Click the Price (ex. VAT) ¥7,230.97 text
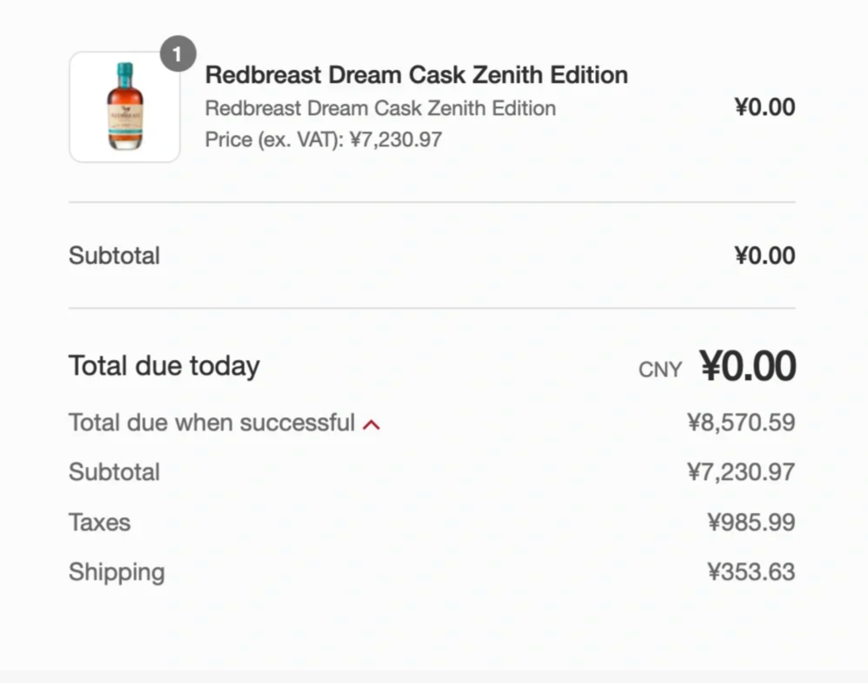Screen dimensions: 868x683 click(323, 139)
